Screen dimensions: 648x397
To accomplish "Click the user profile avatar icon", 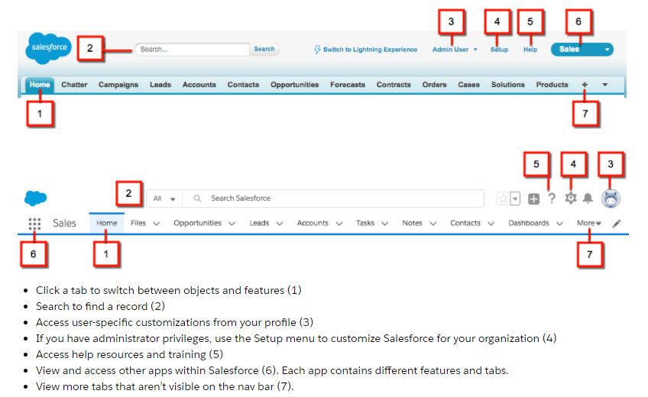I will [x=611, y=198].
